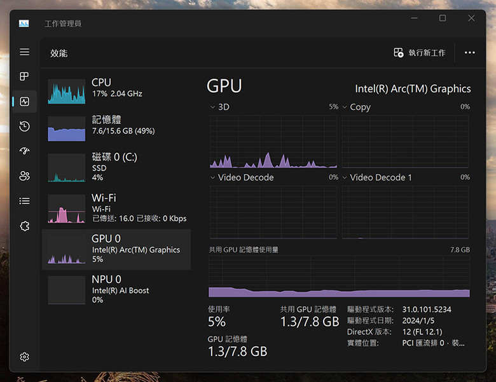The width and height of the screenshot is (496, 382).
Task: Click the 效能 page heading
Action: [x=59, y=53]
